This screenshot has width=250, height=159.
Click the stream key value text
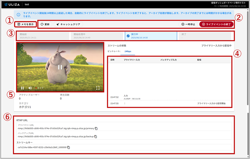pyautogui.click(x=42, y=147)
